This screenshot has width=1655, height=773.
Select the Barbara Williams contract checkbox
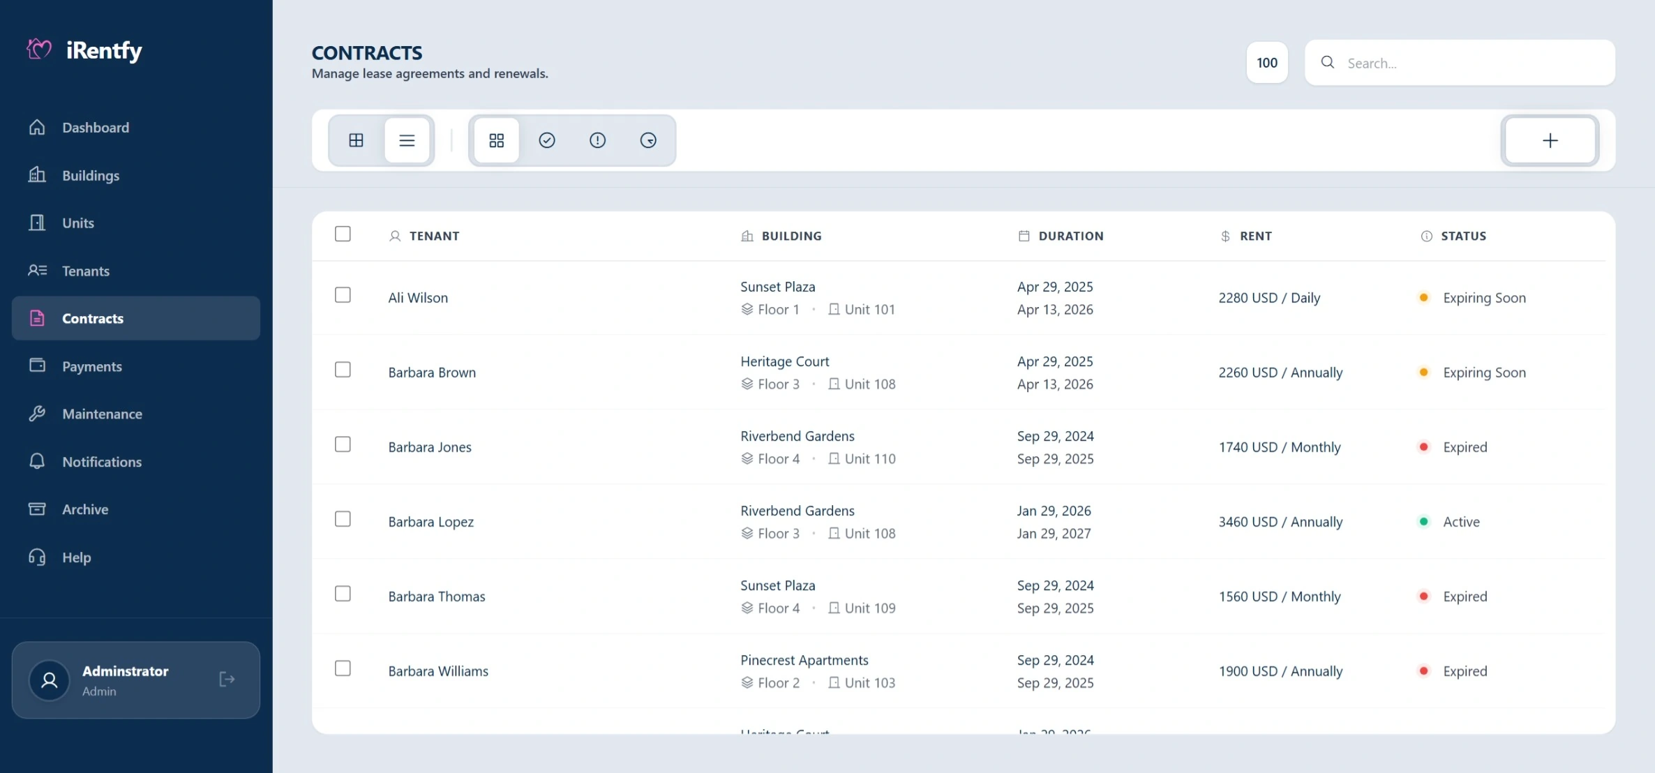343,668
